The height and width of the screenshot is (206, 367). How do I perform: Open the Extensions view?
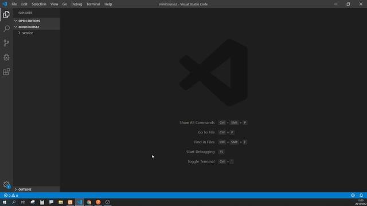6,72
